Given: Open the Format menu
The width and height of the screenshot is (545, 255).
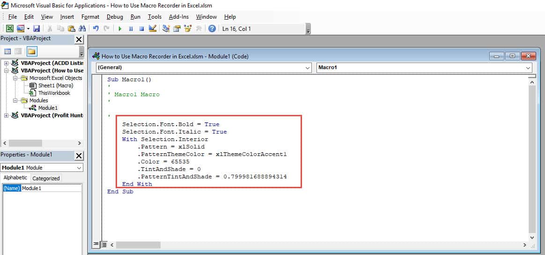Looking at the screenshot, I should point(90,17).
